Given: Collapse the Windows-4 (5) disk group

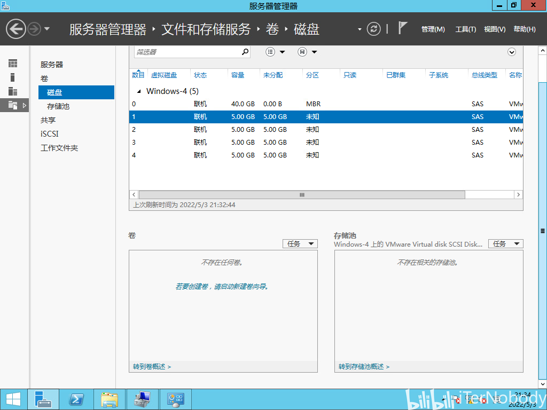Looking at the screenshot, I should coord(139,91).
